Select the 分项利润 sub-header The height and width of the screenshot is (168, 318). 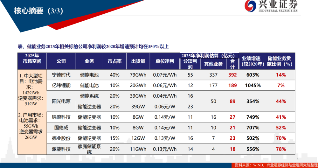click(190, 64)
